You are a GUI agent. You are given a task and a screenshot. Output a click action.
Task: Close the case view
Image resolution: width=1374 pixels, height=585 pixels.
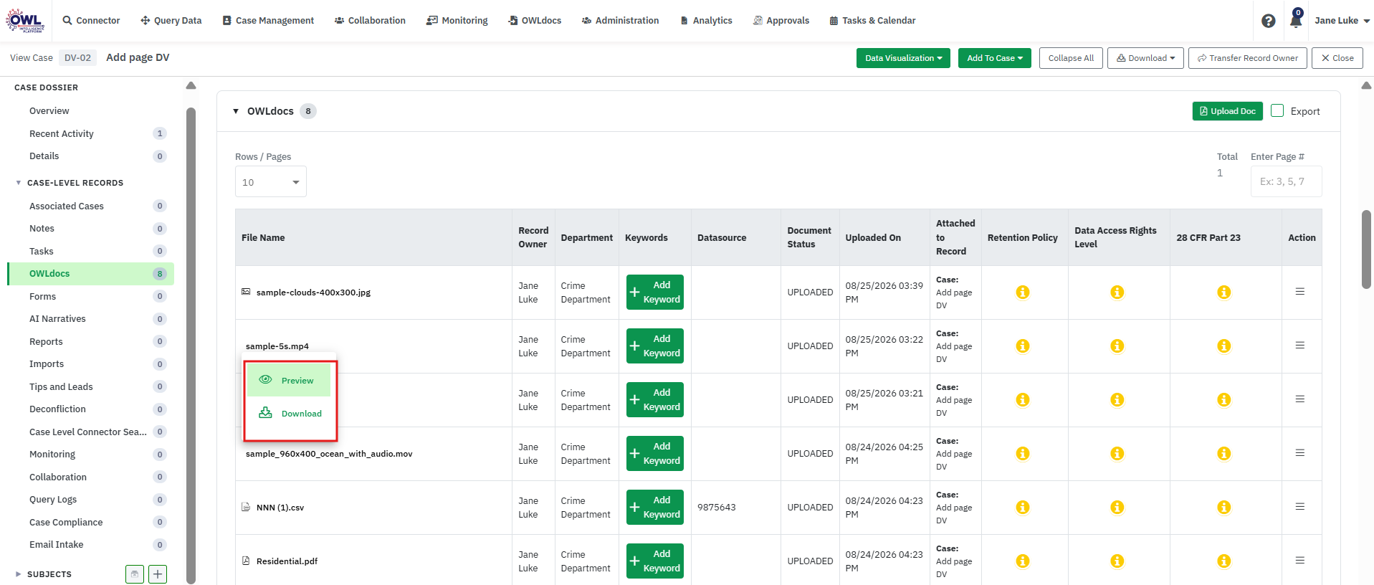pyautogui.click(x=1337, y=58)
